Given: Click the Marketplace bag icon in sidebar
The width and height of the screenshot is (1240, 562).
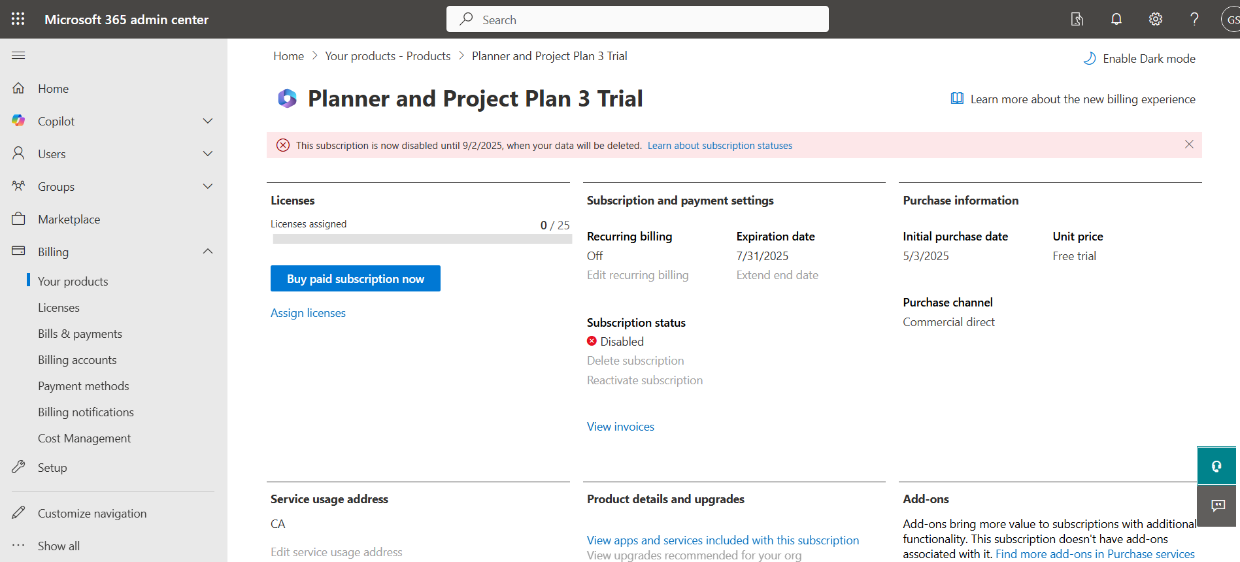Looking at the screenshot, I should tap(18, 218).
